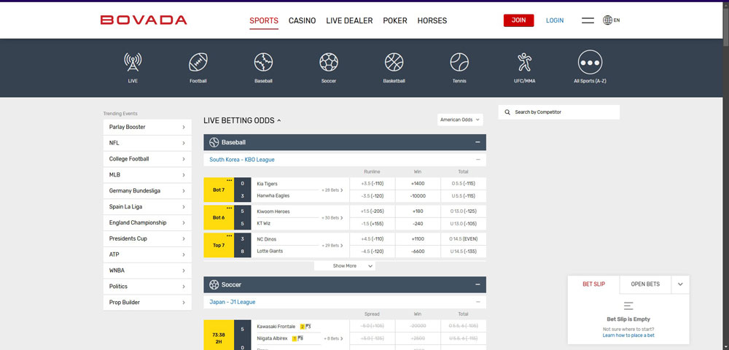Open Learn how to place a bet
729x350 pixels.
pos(628,335)
